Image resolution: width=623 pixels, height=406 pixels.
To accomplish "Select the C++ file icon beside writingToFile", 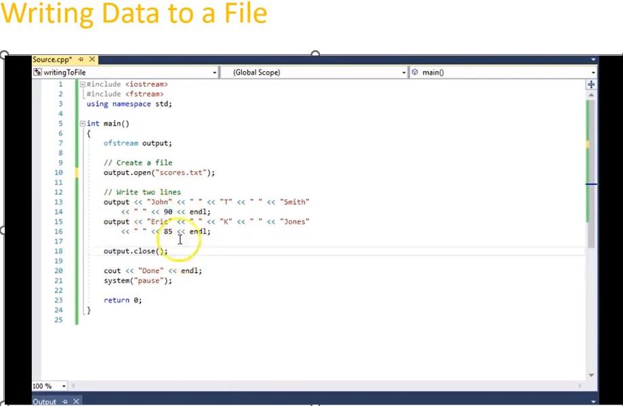I will click(37, 72).
